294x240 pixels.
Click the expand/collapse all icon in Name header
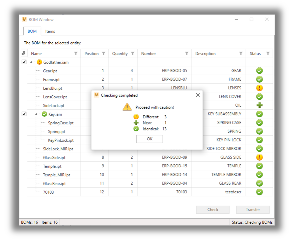tap(23, 53)
